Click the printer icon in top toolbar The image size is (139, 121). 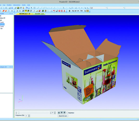click(x=9, y=8)
